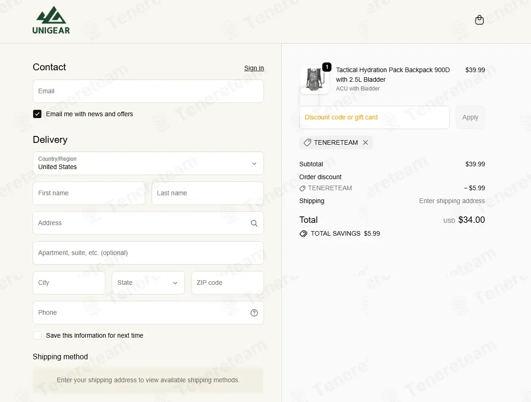Screen dimensions: 531x402
Task: Click the TOTAL SAVINGS $5.99 text
Action: tap(345, 234)
